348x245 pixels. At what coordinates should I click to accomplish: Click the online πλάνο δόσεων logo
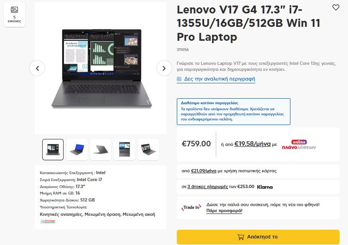299,144
